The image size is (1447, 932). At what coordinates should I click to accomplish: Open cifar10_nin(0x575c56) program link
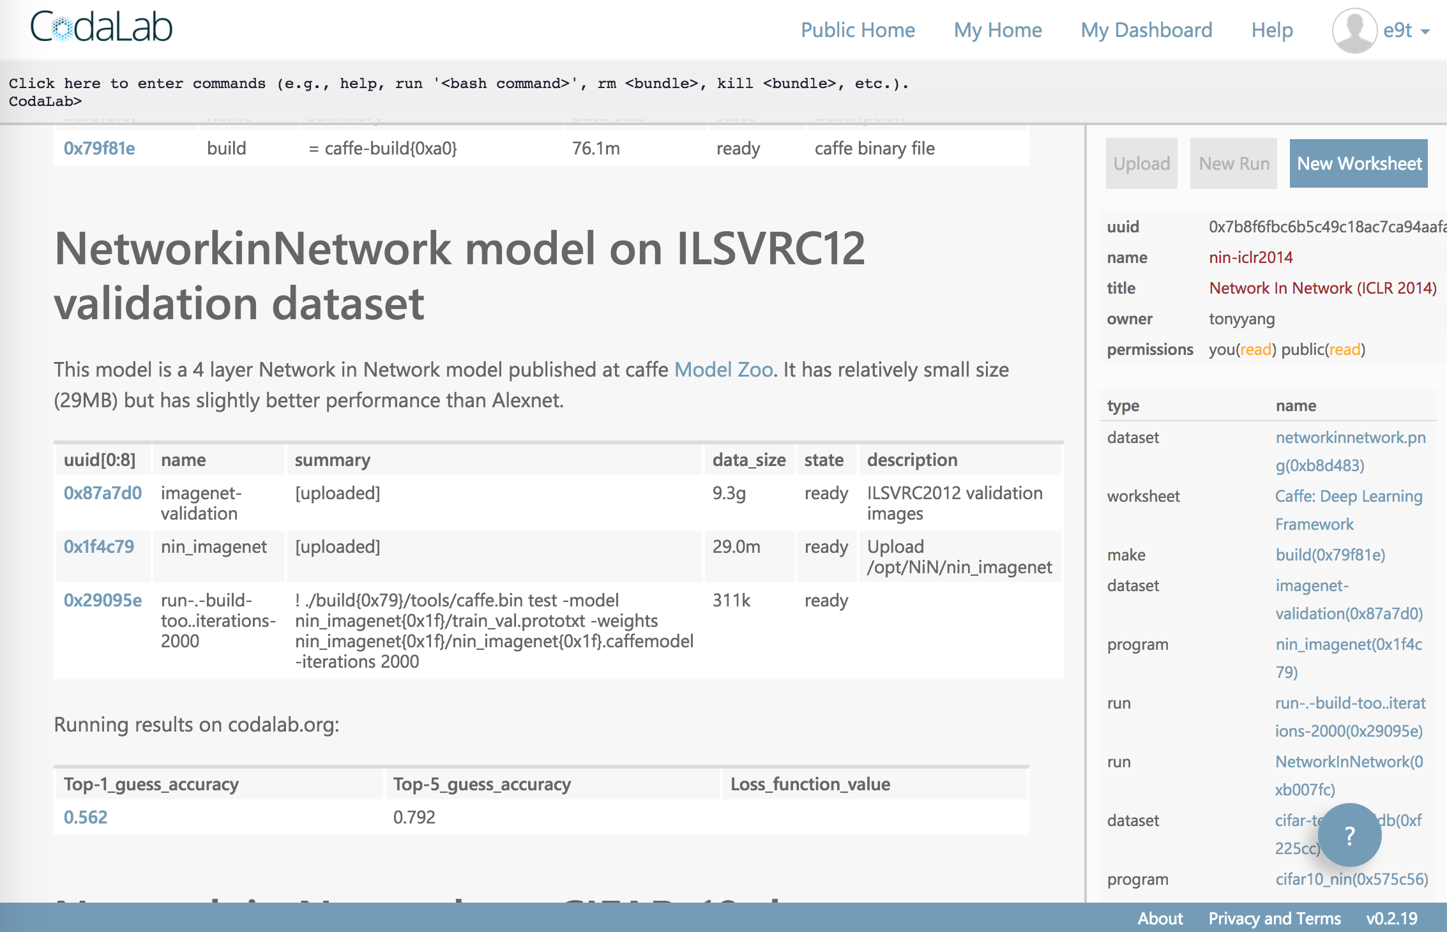[1351, 879]
